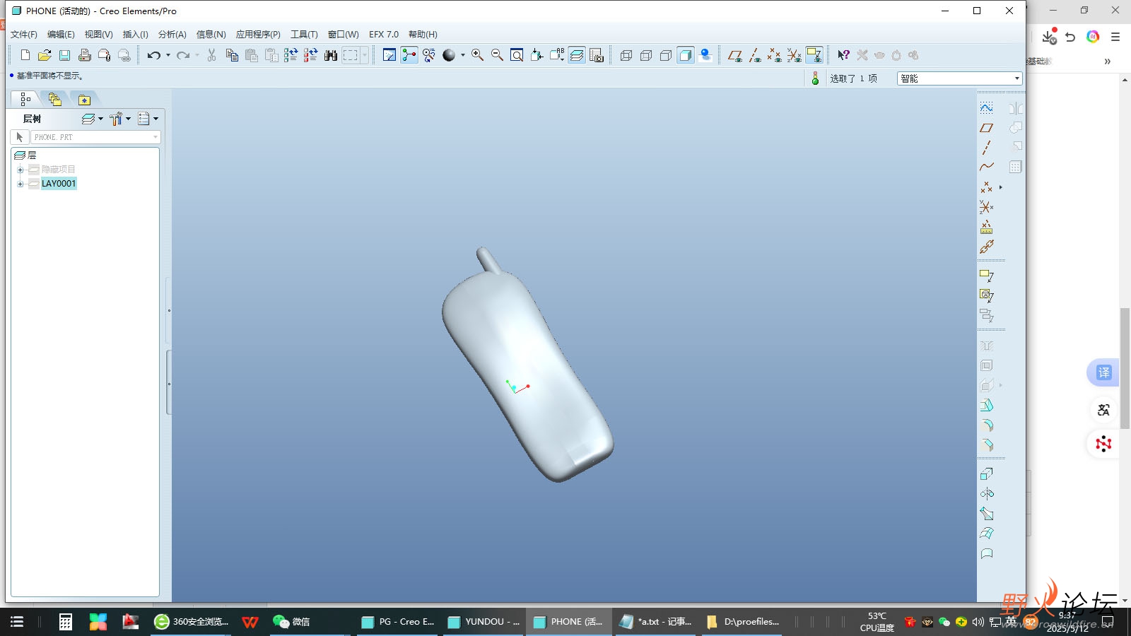Open the 编辑(E) menu
The image size is (1131, 636).
(x=61, y=34)
